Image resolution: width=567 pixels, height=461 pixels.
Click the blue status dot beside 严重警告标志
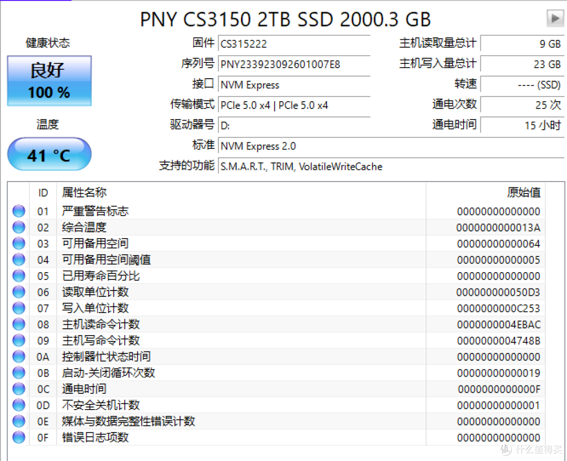[x=18, y=210]
